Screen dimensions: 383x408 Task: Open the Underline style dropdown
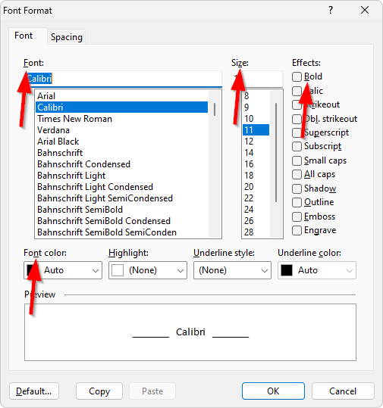(232, 270)
